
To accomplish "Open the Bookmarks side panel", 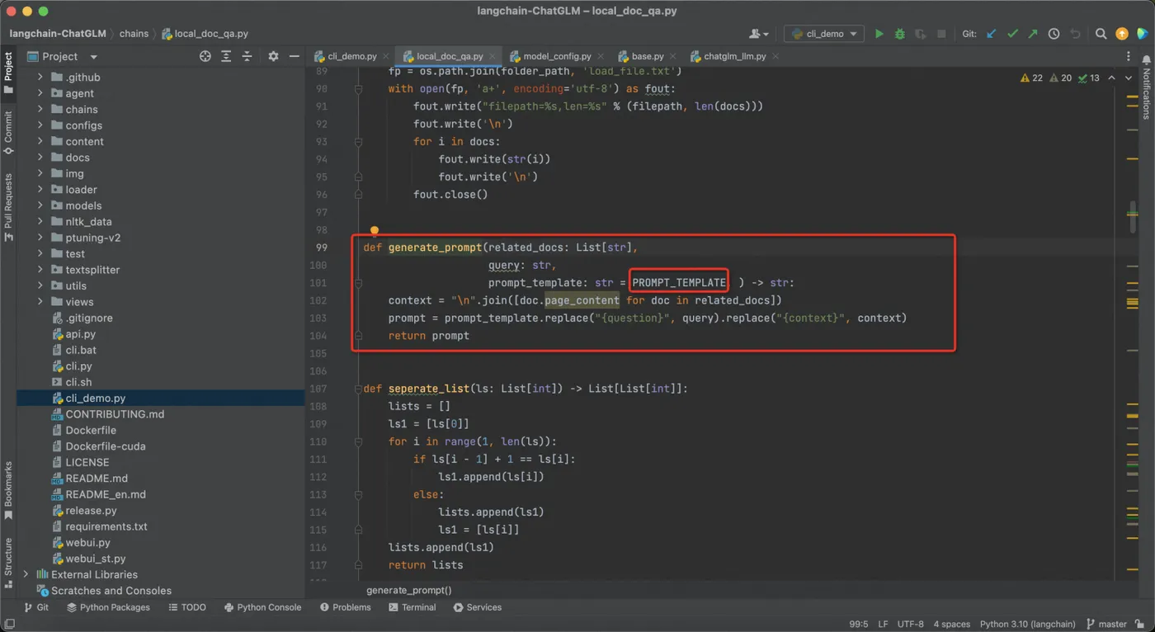I will coord(8,491).
